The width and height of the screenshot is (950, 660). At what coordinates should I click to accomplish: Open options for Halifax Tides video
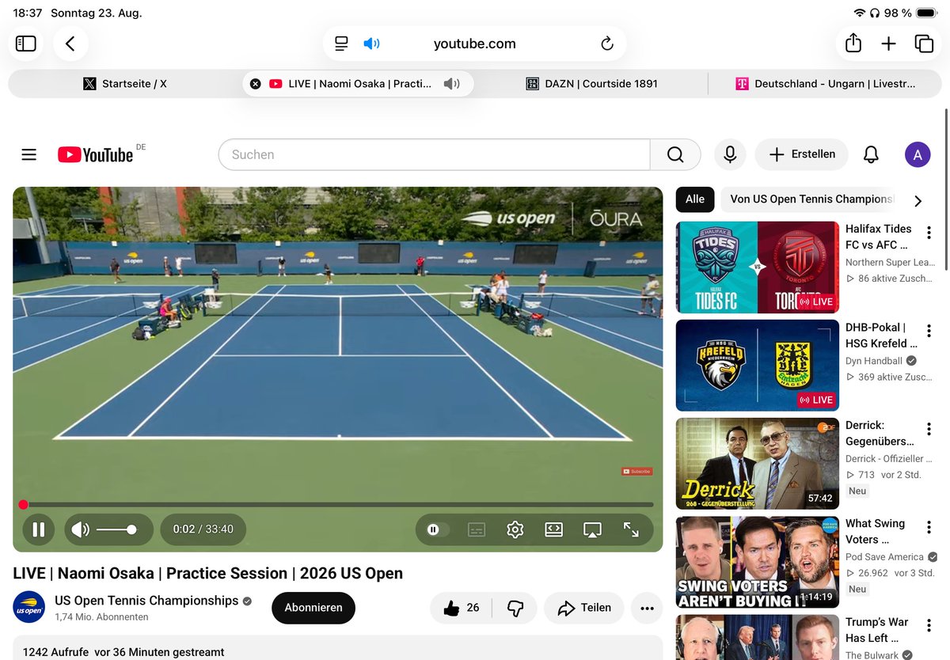929,233
